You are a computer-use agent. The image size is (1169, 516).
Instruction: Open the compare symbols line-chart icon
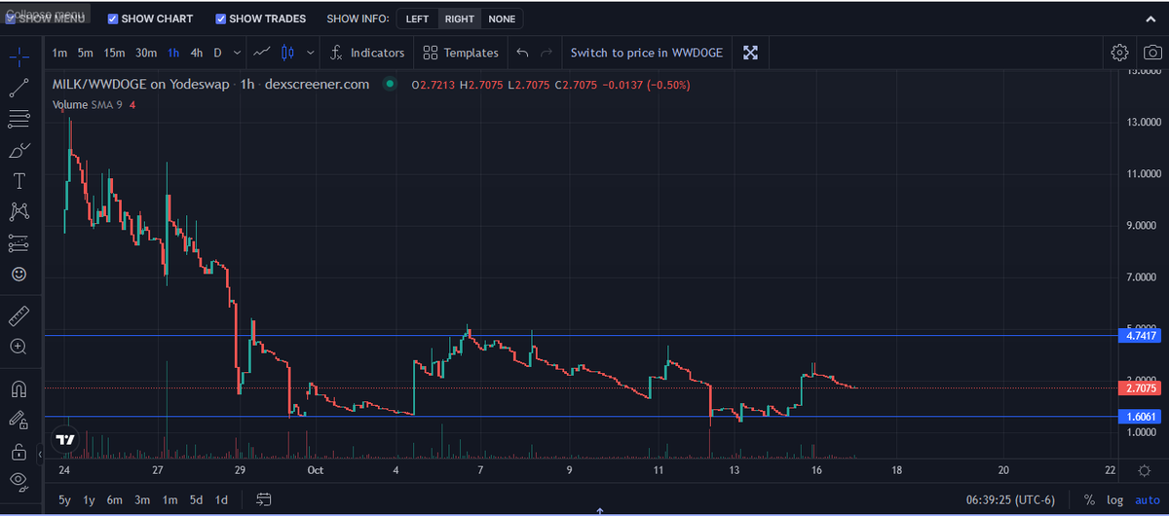click(x=261, y=53)
